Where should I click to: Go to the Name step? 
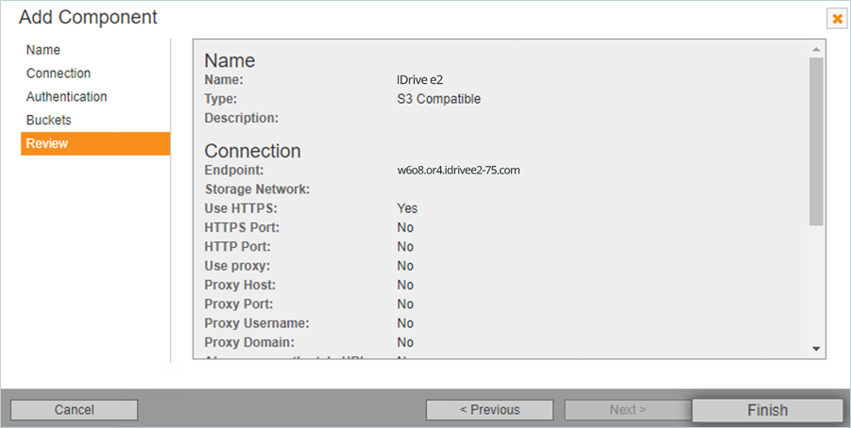point(43,50)
